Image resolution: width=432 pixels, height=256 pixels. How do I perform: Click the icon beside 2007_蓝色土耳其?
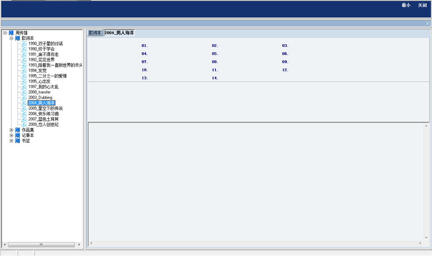pyautogui.click(x=24, y=119)
